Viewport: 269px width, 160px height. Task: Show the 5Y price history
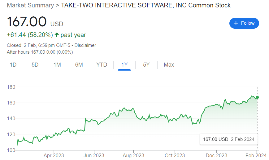coord(146,65)
